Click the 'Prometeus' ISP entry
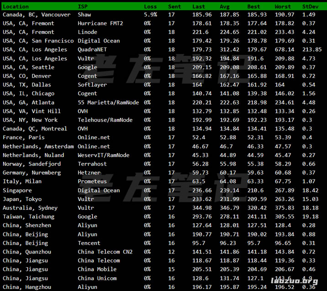The width and height of the screenshot is (327, 291). tap(92, 182)
